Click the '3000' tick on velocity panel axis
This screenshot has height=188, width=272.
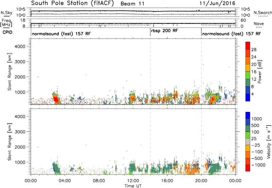20,132
